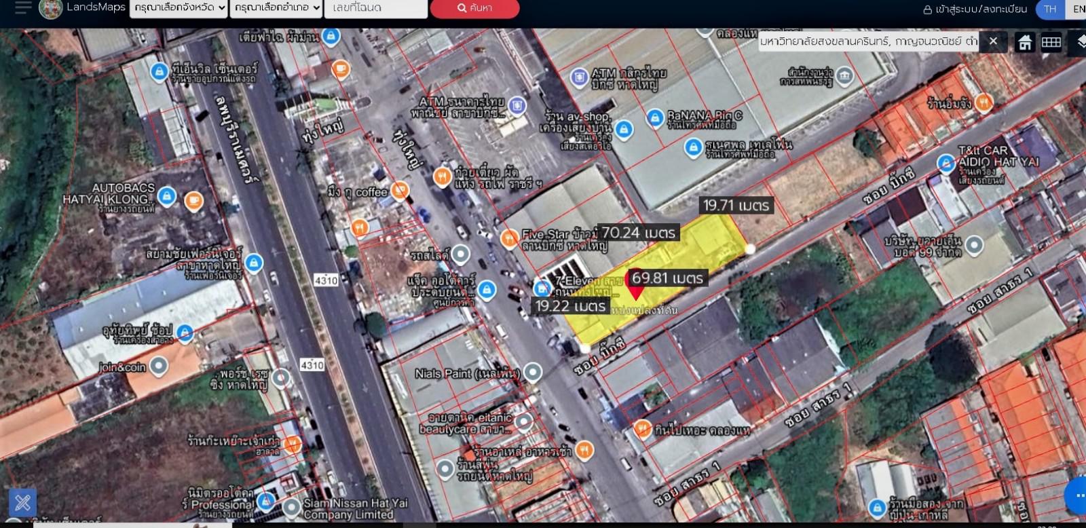Open the district selection dropdown
1086x528 pixels.
click(276, 8)
